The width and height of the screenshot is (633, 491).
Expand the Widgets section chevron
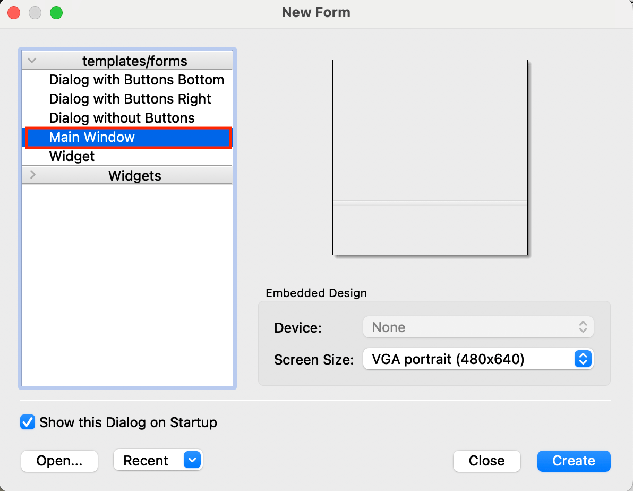coord(33,175)
